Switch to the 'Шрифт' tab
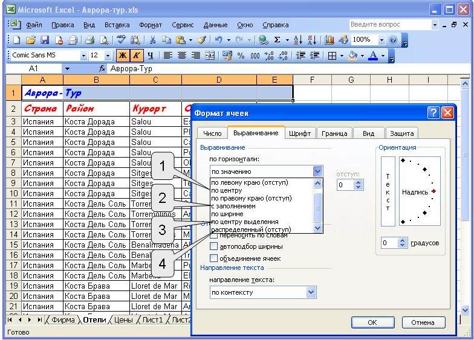 point(300,133)
